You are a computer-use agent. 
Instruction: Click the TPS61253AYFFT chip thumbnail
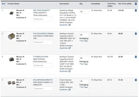point(11,13)
